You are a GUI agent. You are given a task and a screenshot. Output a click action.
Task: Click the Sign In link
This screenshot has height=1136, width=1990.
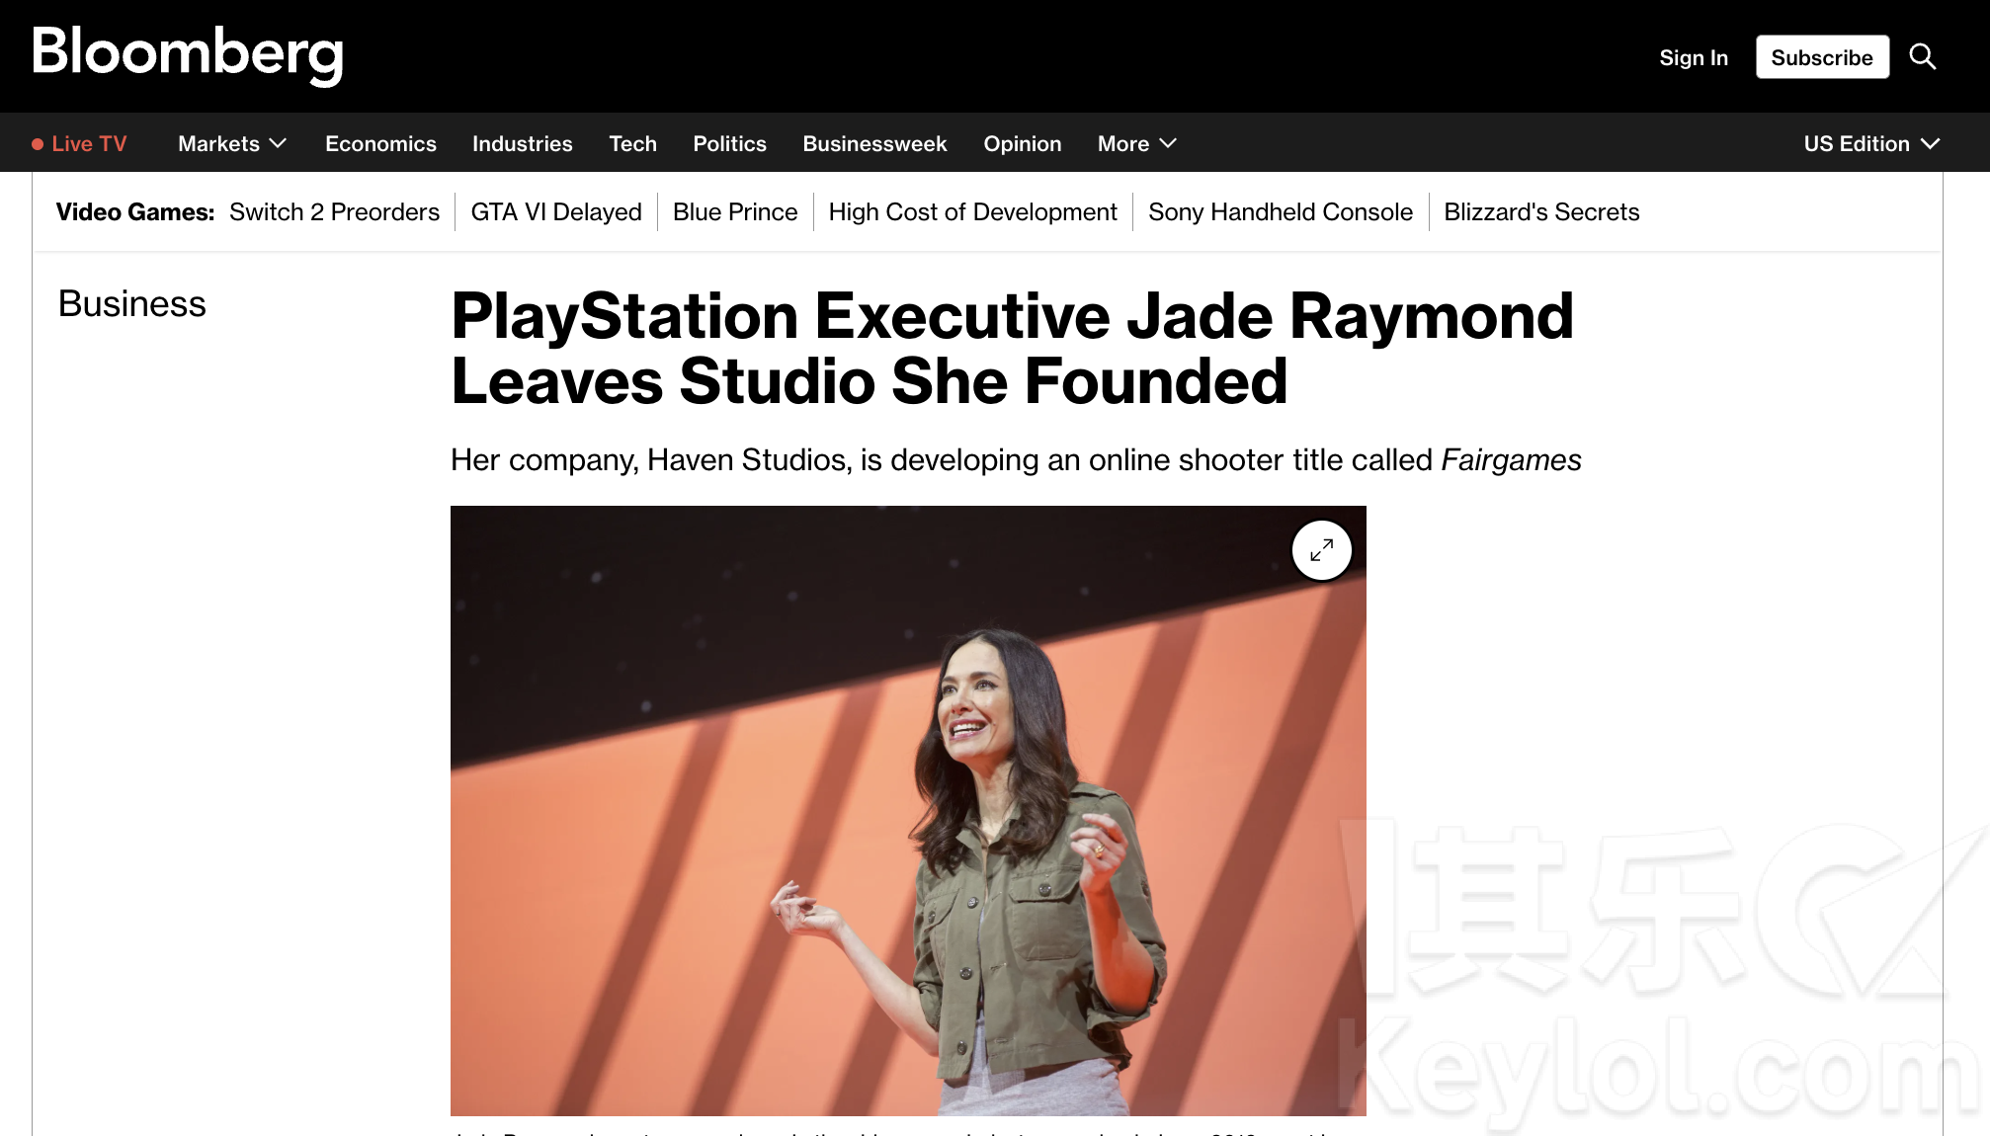click(x=1694, y=57)
